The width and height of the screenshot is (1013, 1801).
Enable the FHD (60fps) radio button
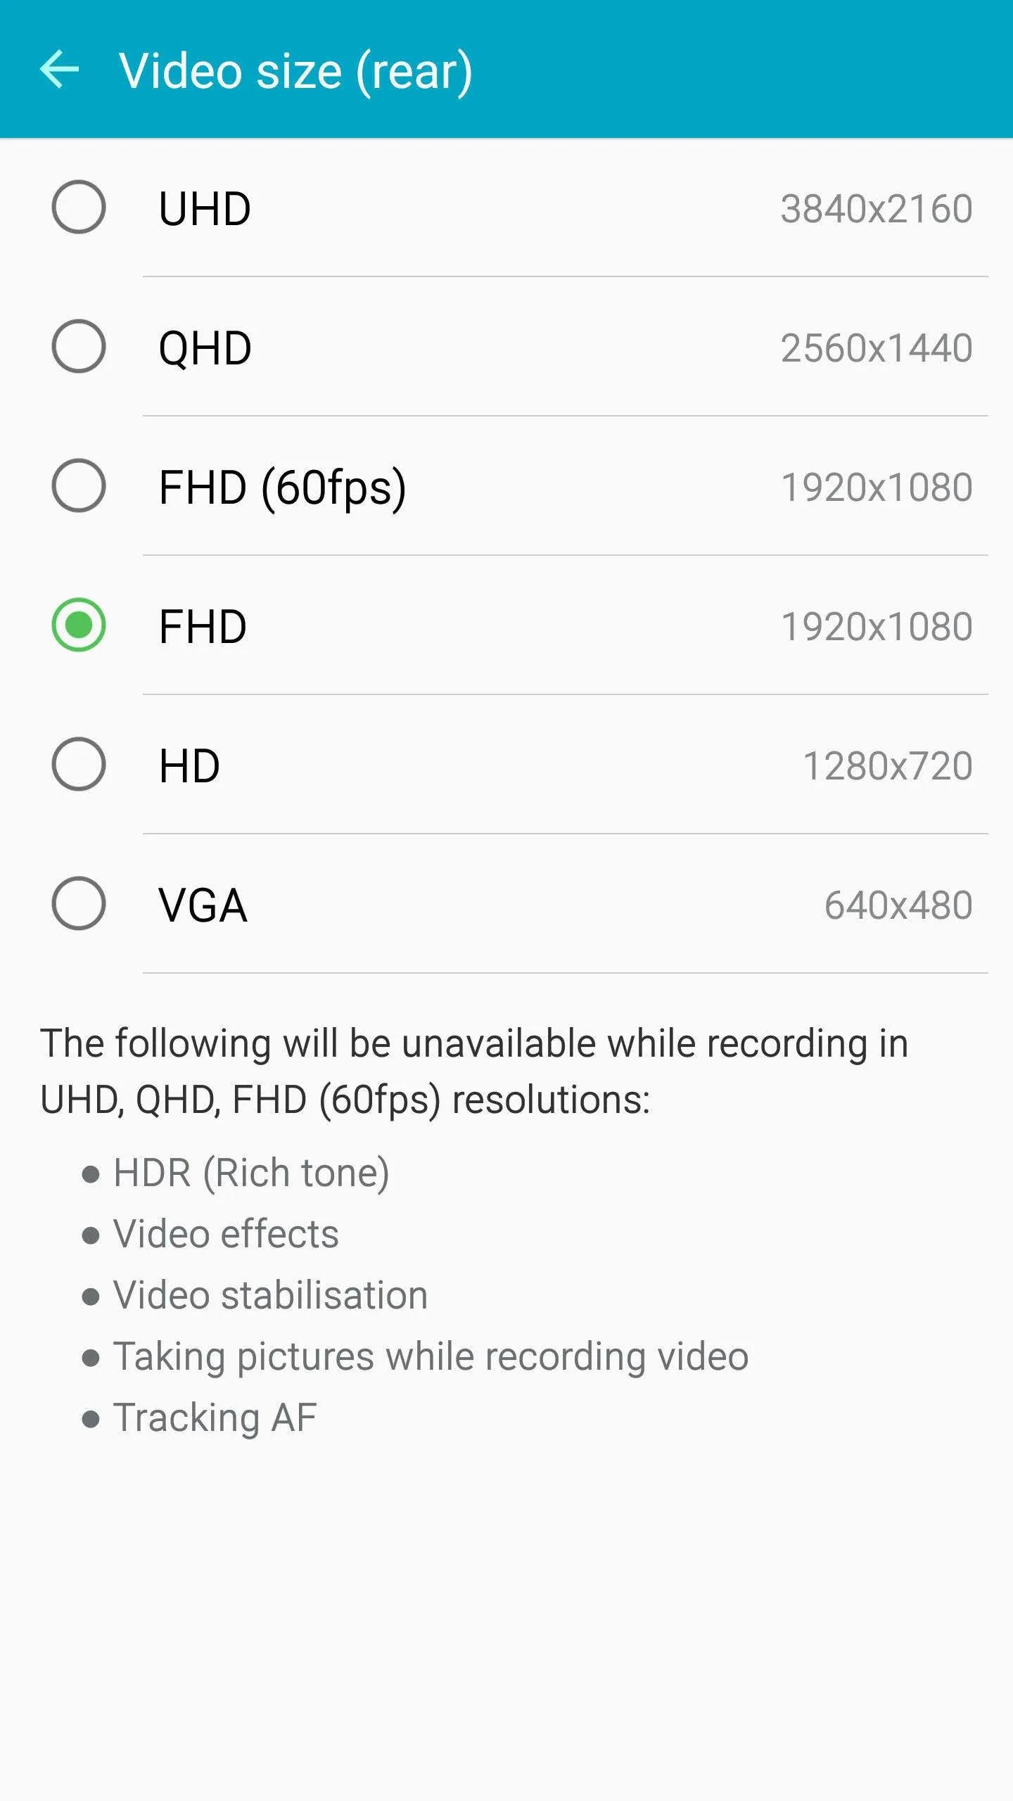[79, 485]
